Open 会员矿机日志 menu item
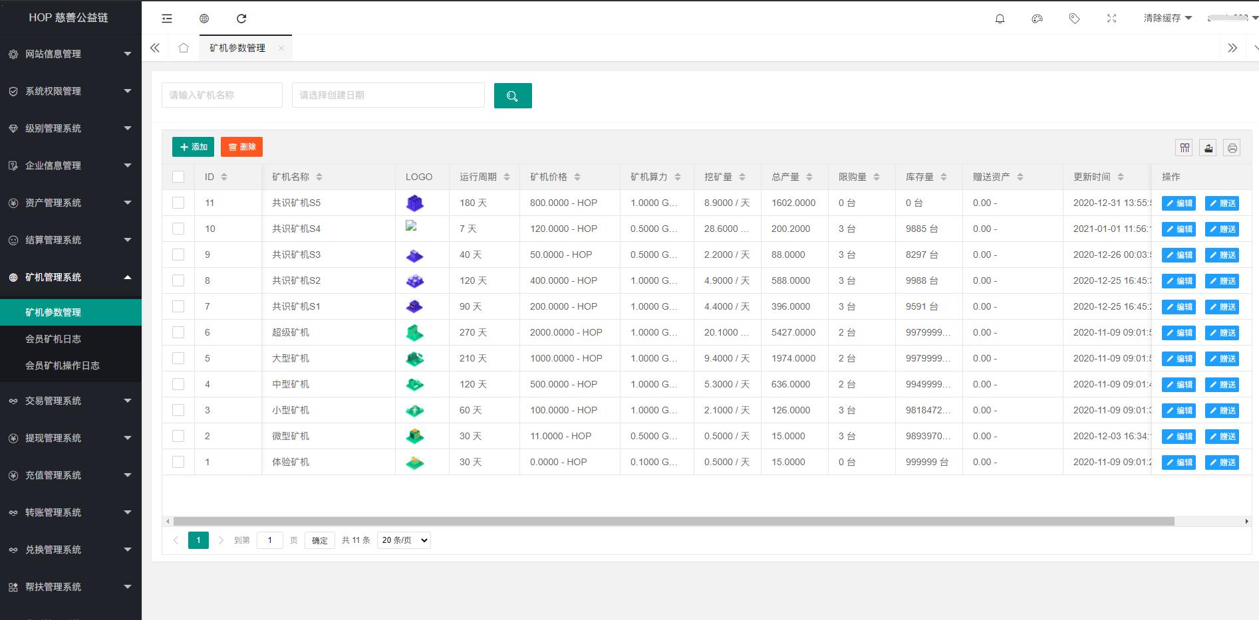Image resolution: width=1259 pixels, height=620 pixels. 53,339
